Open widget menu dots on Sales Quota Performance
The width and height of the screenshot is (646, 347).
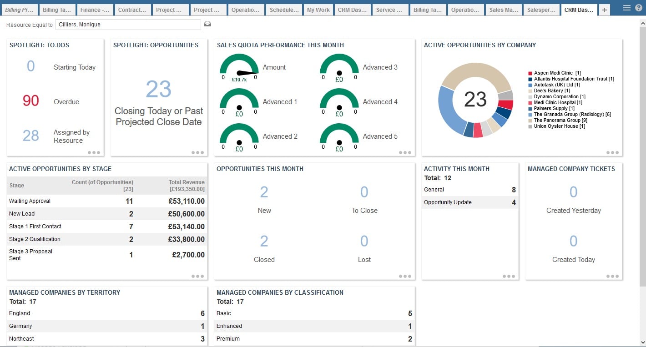pyautogui.click(x=405, y=153)
